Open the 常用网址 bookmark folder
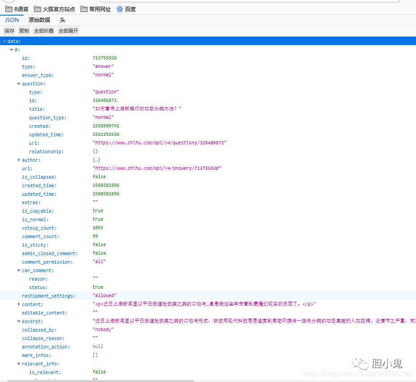 tap(96, 9)
